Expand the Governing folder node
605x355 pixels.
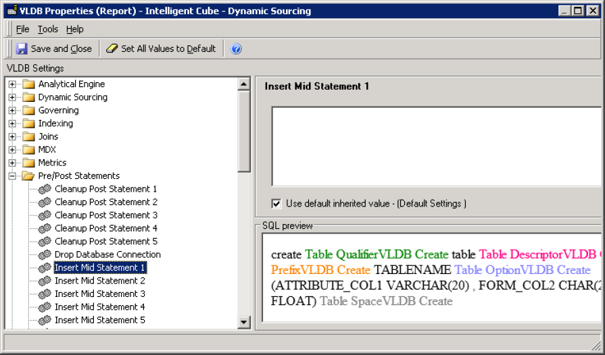point(12,111)
